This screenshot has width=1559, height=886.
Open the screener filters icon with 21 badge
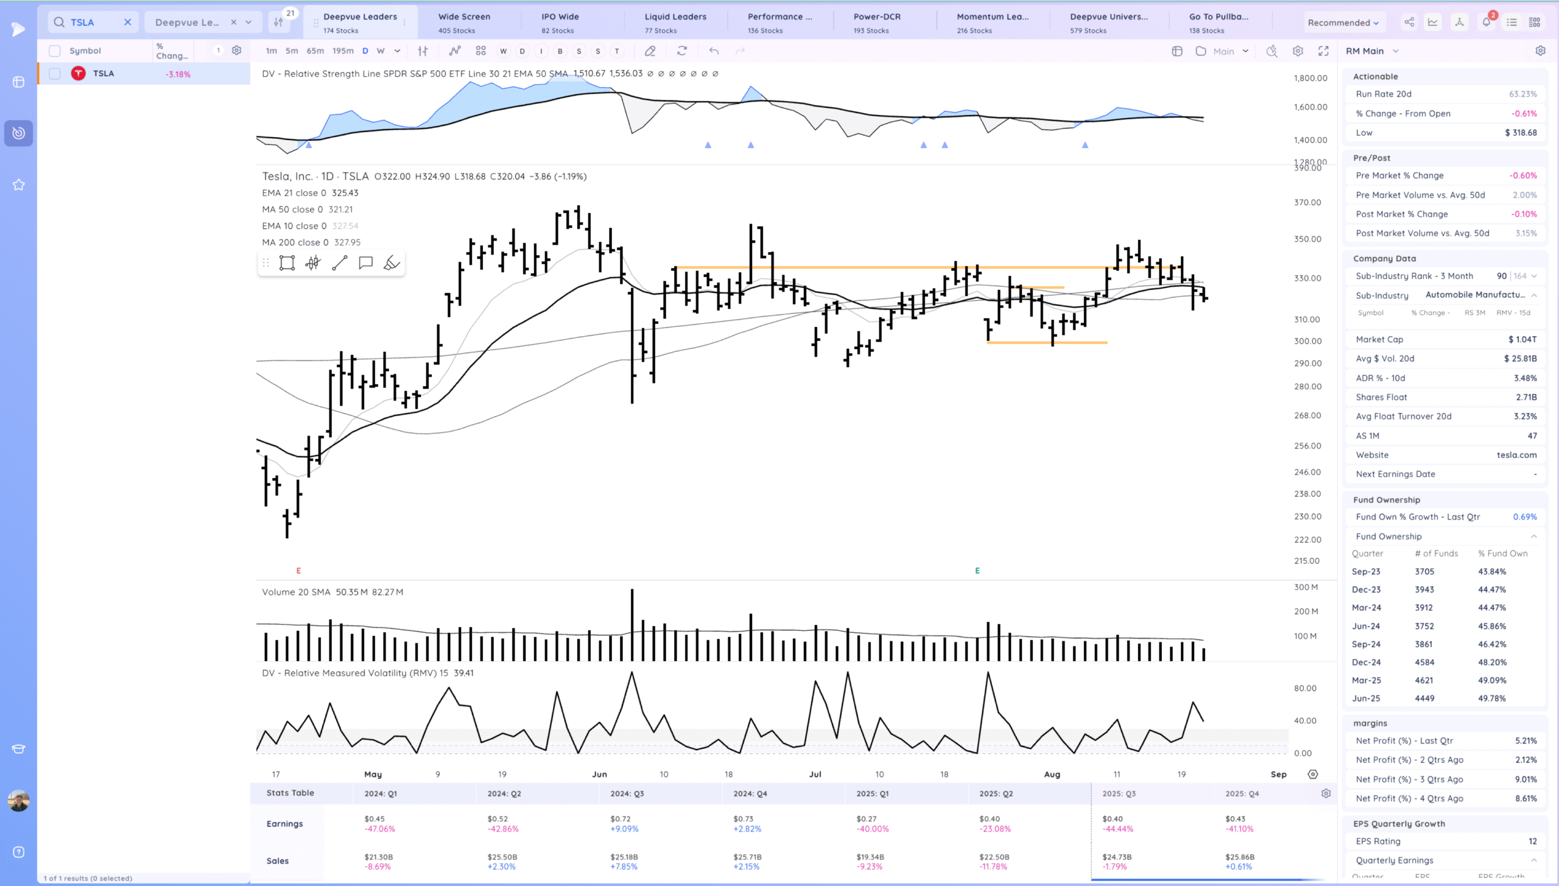tap(278, 22)
